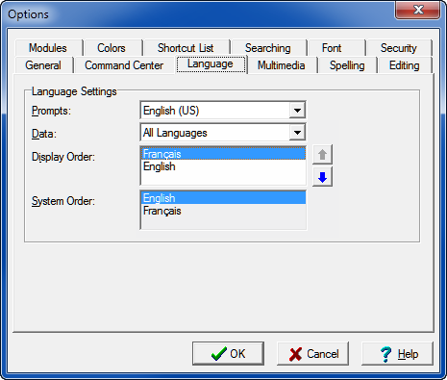Switch to the Modules tab
The width and height of the screenshot is (447, 380).
click(48, 48)
